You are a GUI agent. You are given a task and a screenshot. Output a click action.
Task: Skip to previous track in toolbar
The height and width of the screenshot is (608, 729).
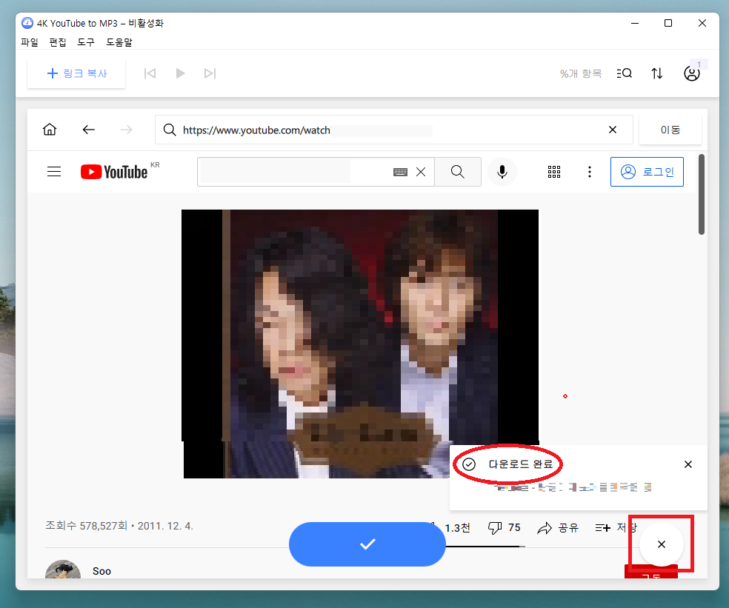point(150,73)
